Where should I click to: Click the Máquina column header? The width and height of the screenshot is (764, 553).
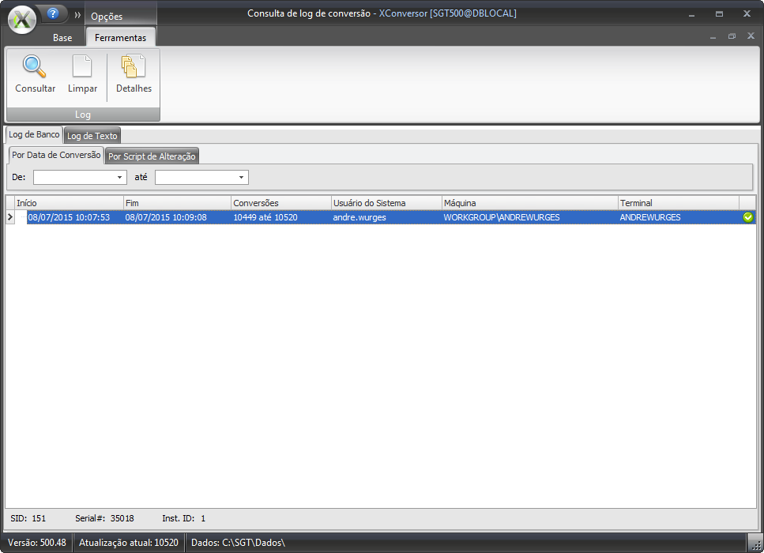[x=529, y=203]
